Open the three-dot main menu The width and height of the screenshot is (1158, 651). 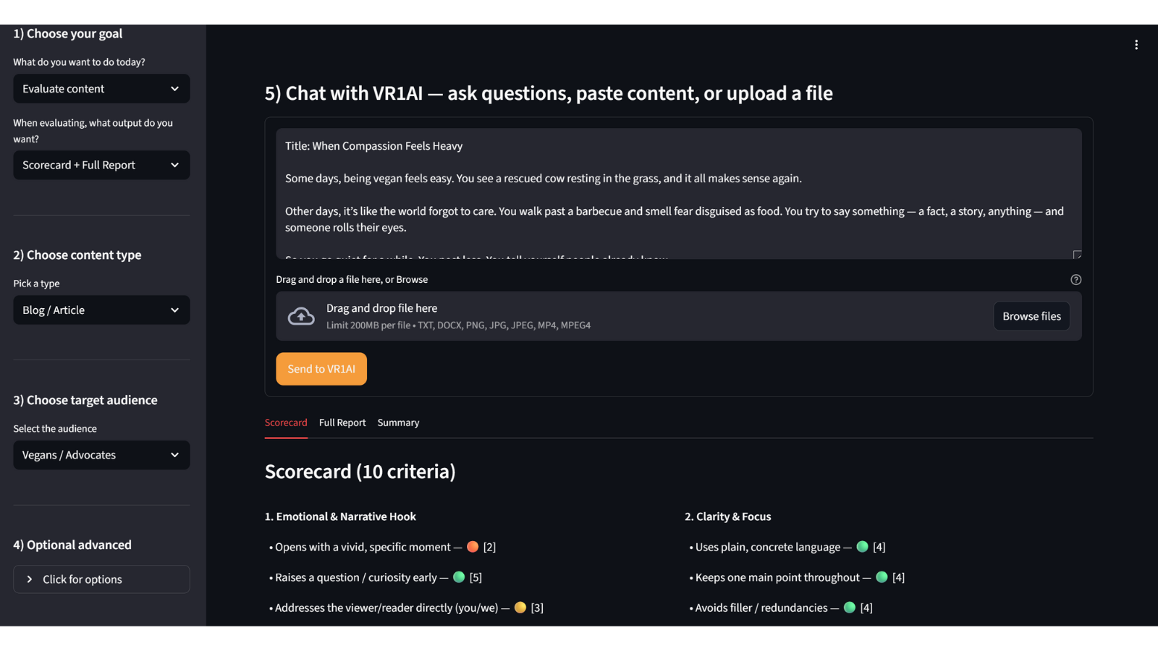[1136, 45]
